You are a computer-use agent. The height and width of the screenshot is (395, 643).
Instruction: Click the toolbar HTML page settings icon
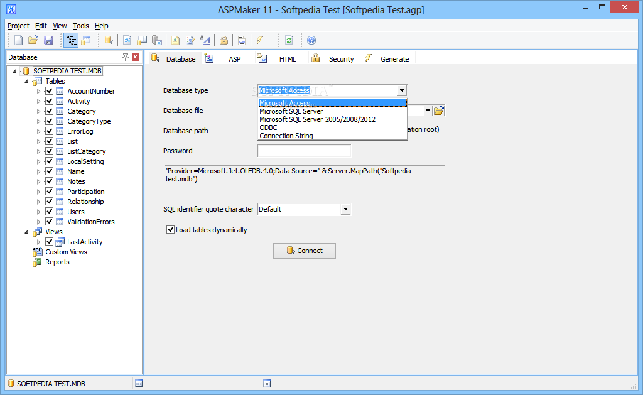pyautogui.click(x=175, y=40)
